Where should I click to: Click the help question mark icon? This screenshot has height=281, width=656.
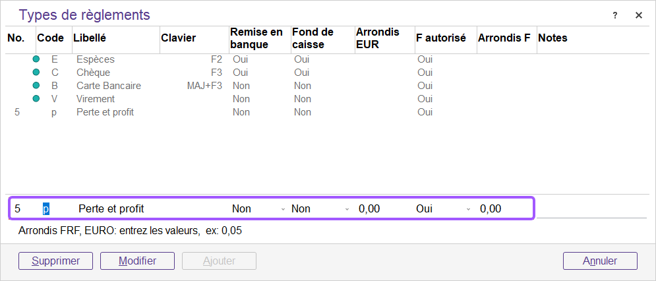pos(615,15)
